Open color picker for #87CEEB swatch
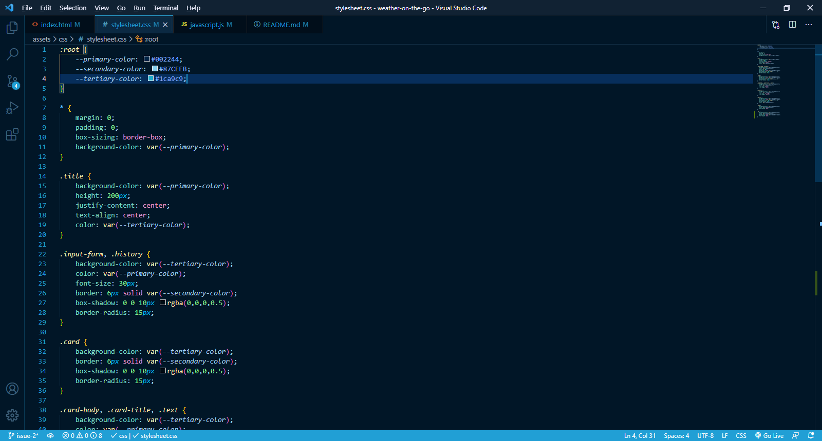This screenshot has height=441, width=822. 155,69
